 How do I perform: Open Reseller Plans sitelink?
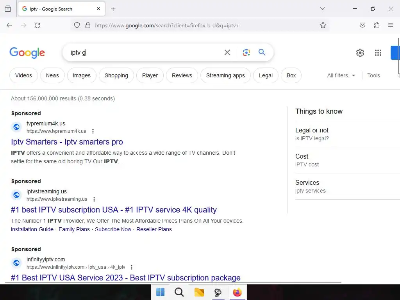pos(154,229)
